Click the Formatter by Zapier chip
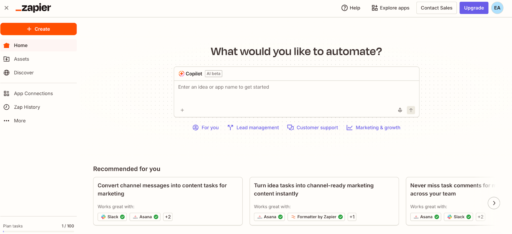Image resolution: width=512 pixels, height=234 pixels. pyautogui.click(x=316, y=217)
